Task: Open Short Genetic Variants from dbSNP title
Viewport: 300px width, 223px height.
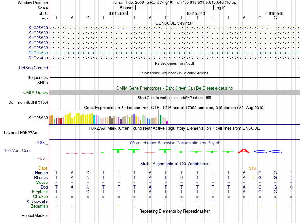Action: (x=174, y=98)
